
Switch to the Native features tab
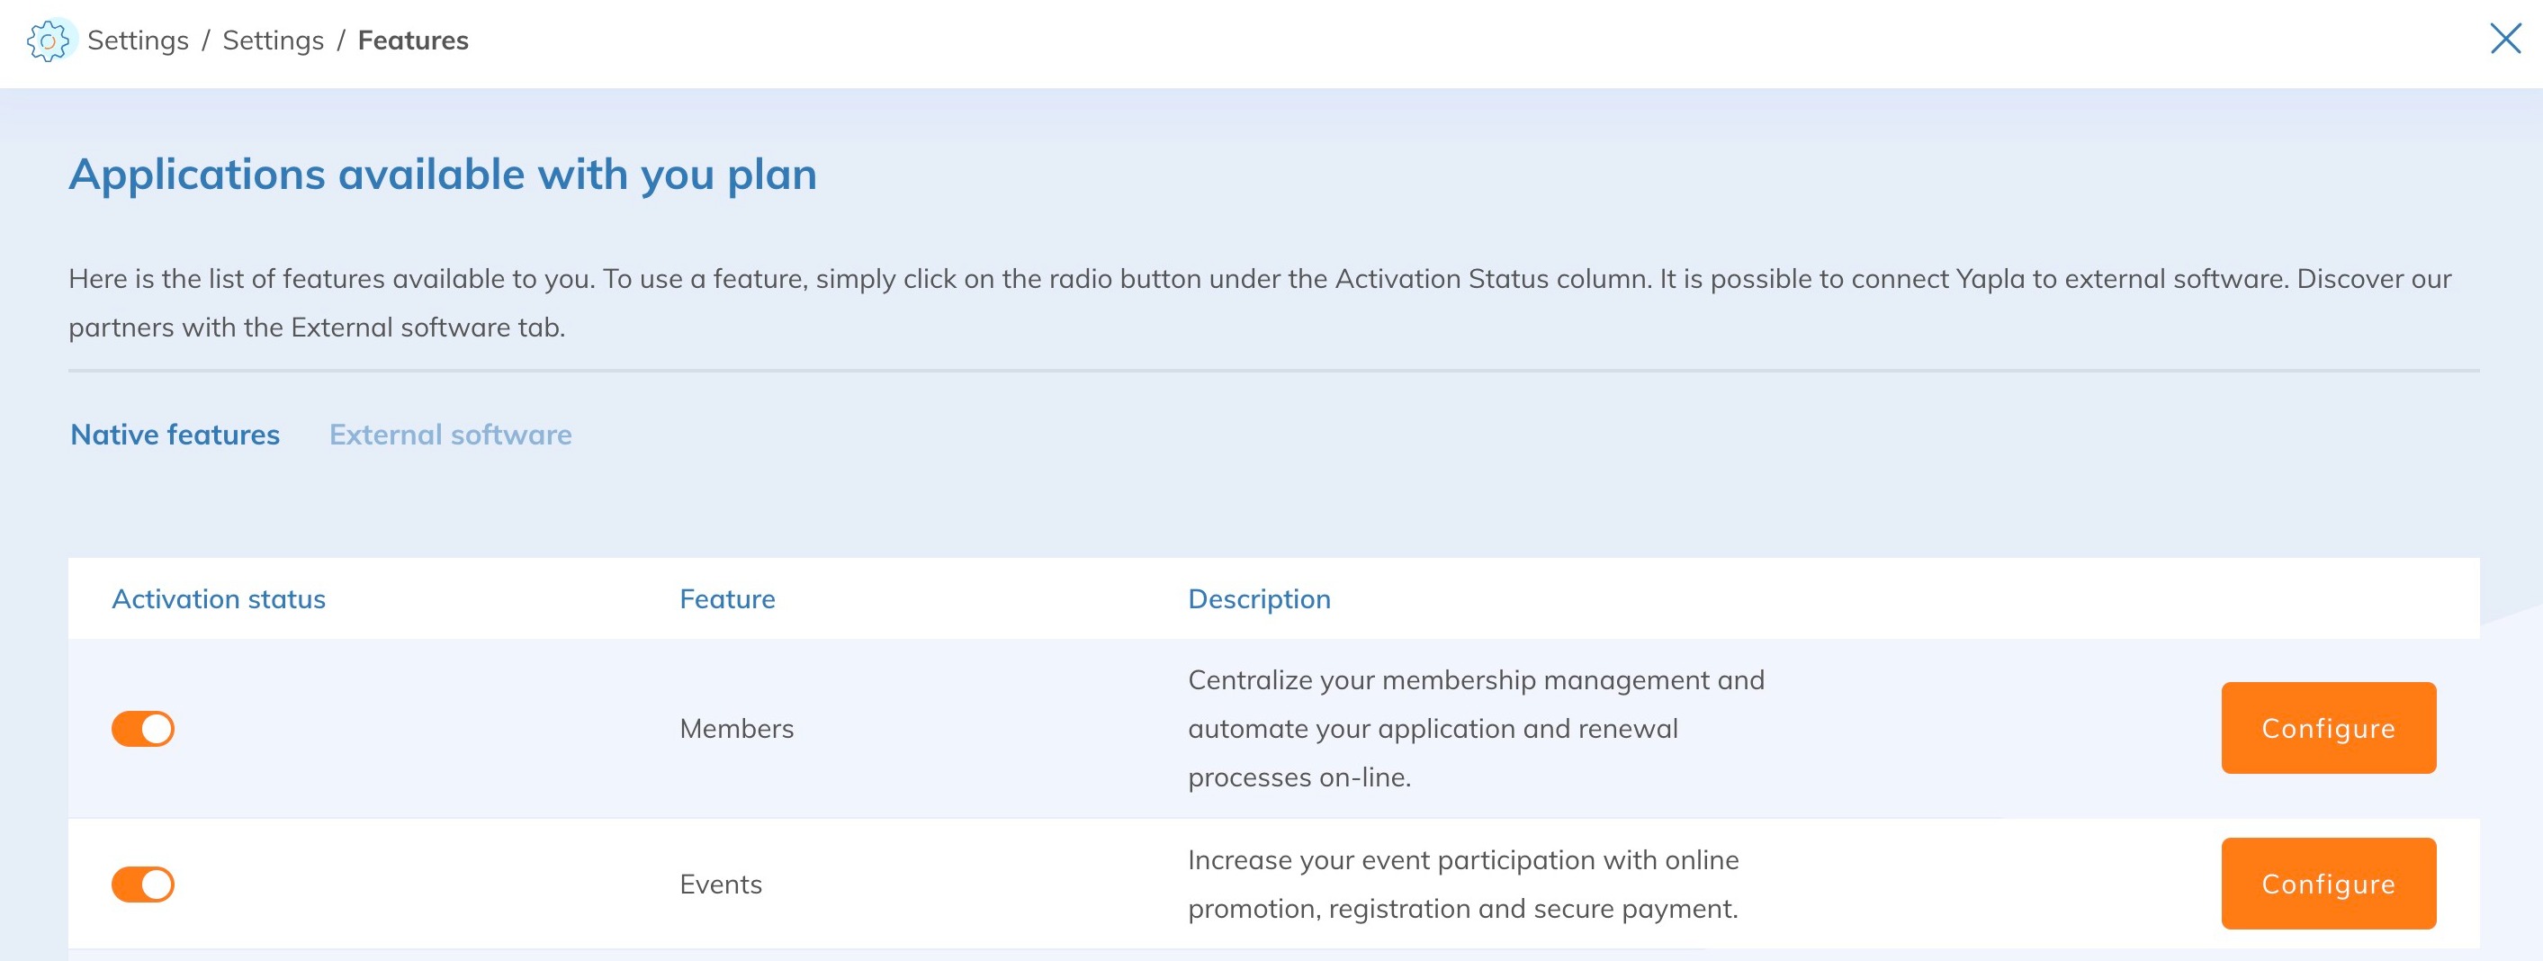pyautogui.click(x=175, y=434)
